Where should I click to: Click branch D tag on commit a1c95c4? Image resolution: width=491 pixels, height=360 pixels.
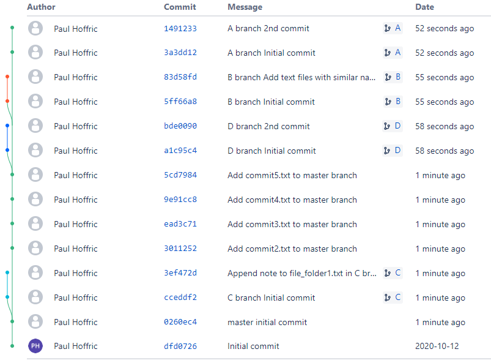pyautogui.click(x=393, y=151)
